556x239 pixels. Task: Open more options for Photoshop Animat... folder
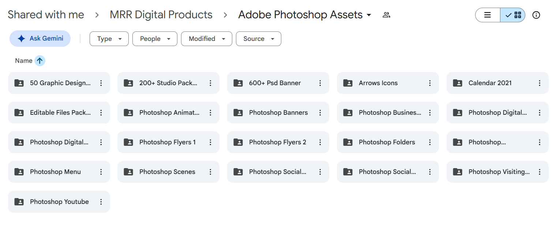pyautogui.click(x=210, y=113)
